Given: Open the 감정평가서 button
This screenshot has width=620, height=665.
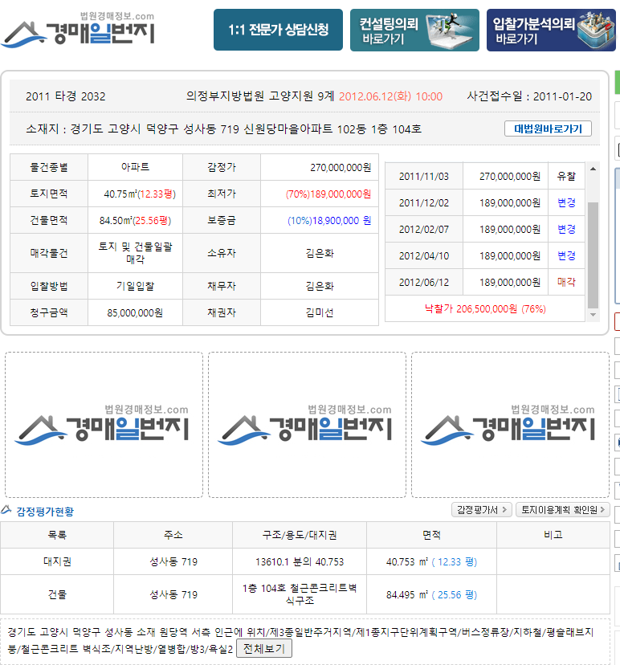Looking at the screenshot, I should click(482, 510).
